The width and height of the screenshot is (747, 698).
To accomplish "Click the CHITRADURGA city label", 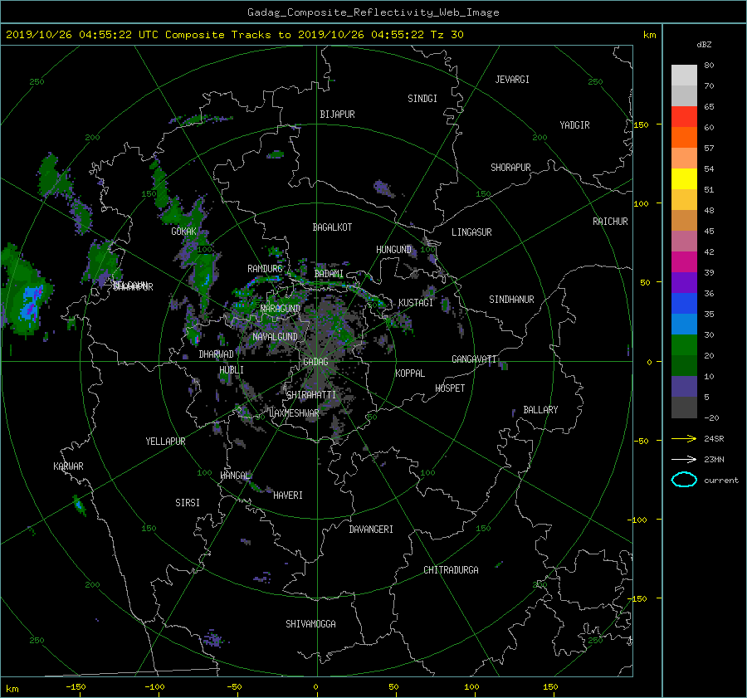I will (x=451, y=570).
